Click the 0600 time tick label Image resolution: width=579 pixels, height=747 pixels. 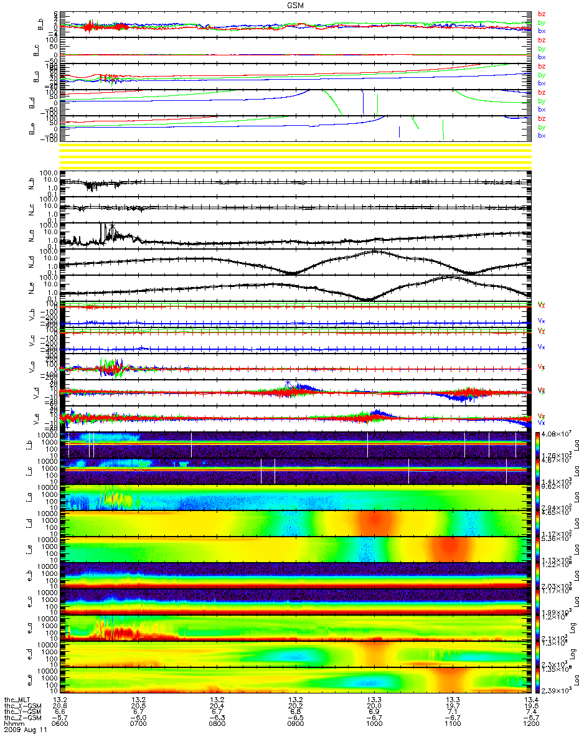click(x=60, y=723)
